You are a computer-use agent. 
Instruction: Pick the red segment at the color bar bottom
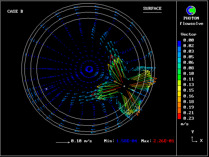point(179,117)
